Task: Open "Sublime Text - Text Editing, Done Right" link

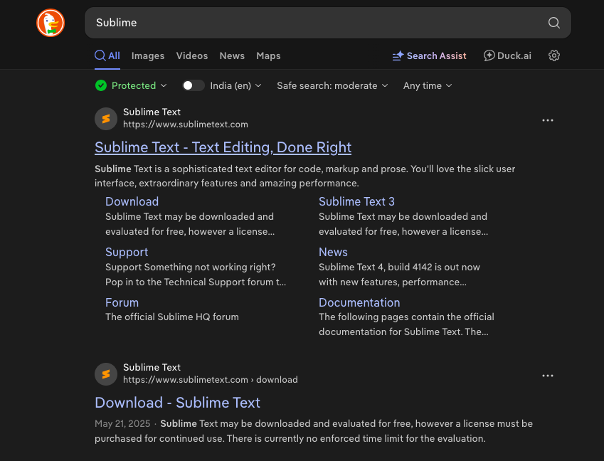Action: click(x=223, y=147)
